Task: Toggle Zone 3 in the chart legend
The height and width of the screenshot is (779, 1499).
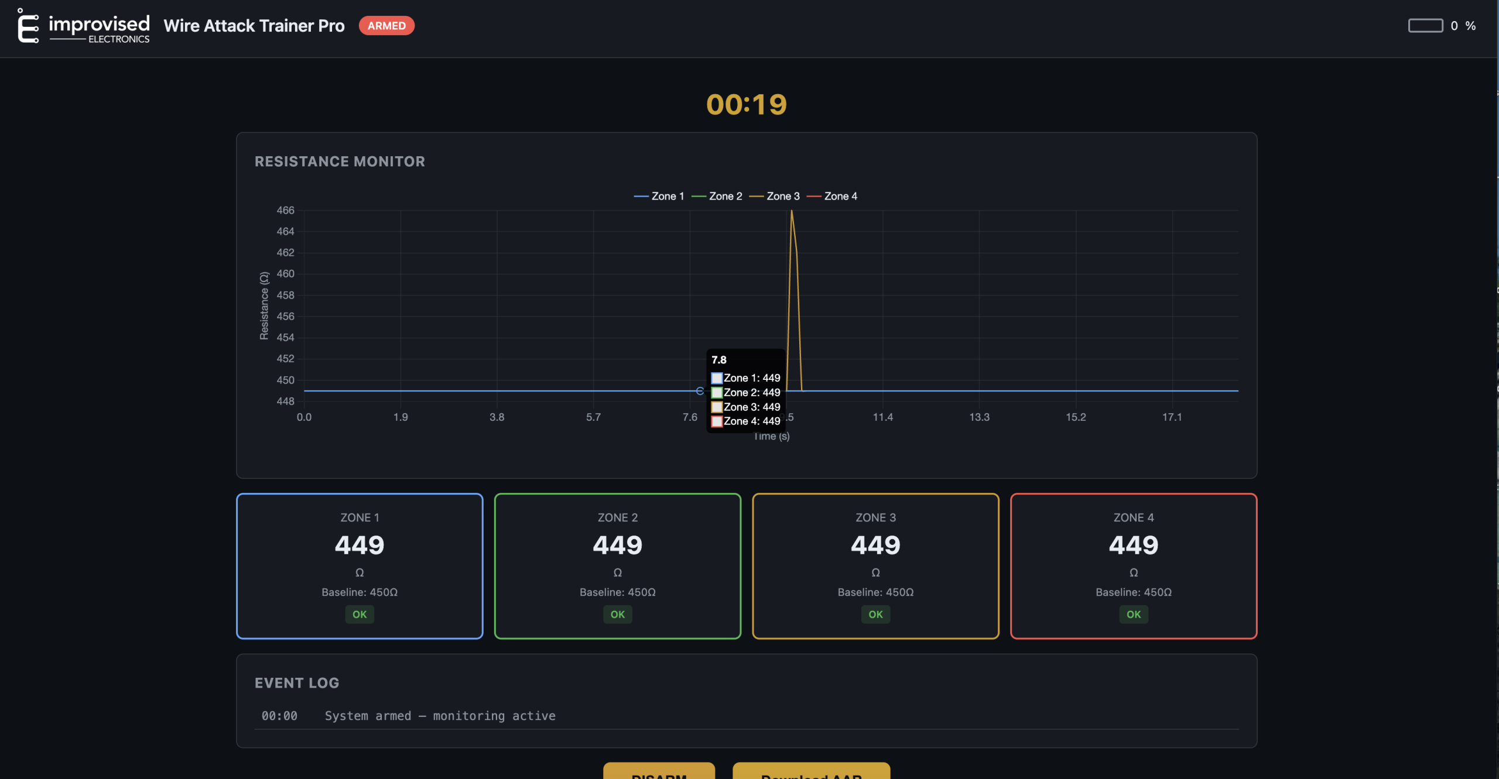Action: [775, 195]
